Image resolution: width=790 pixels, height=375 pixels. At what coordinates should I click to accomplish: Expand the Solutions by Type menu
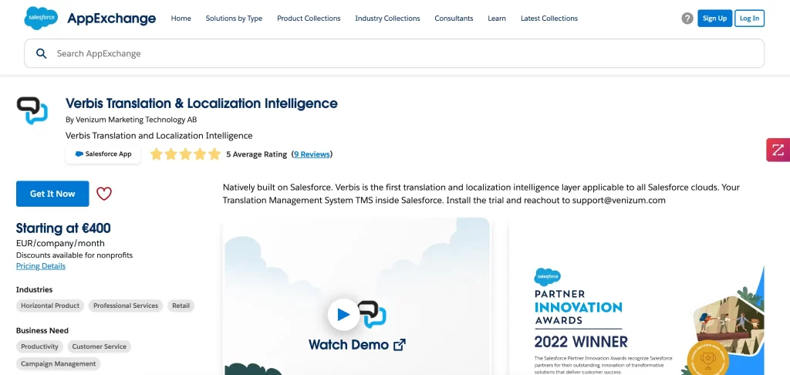tap(234, 19)
